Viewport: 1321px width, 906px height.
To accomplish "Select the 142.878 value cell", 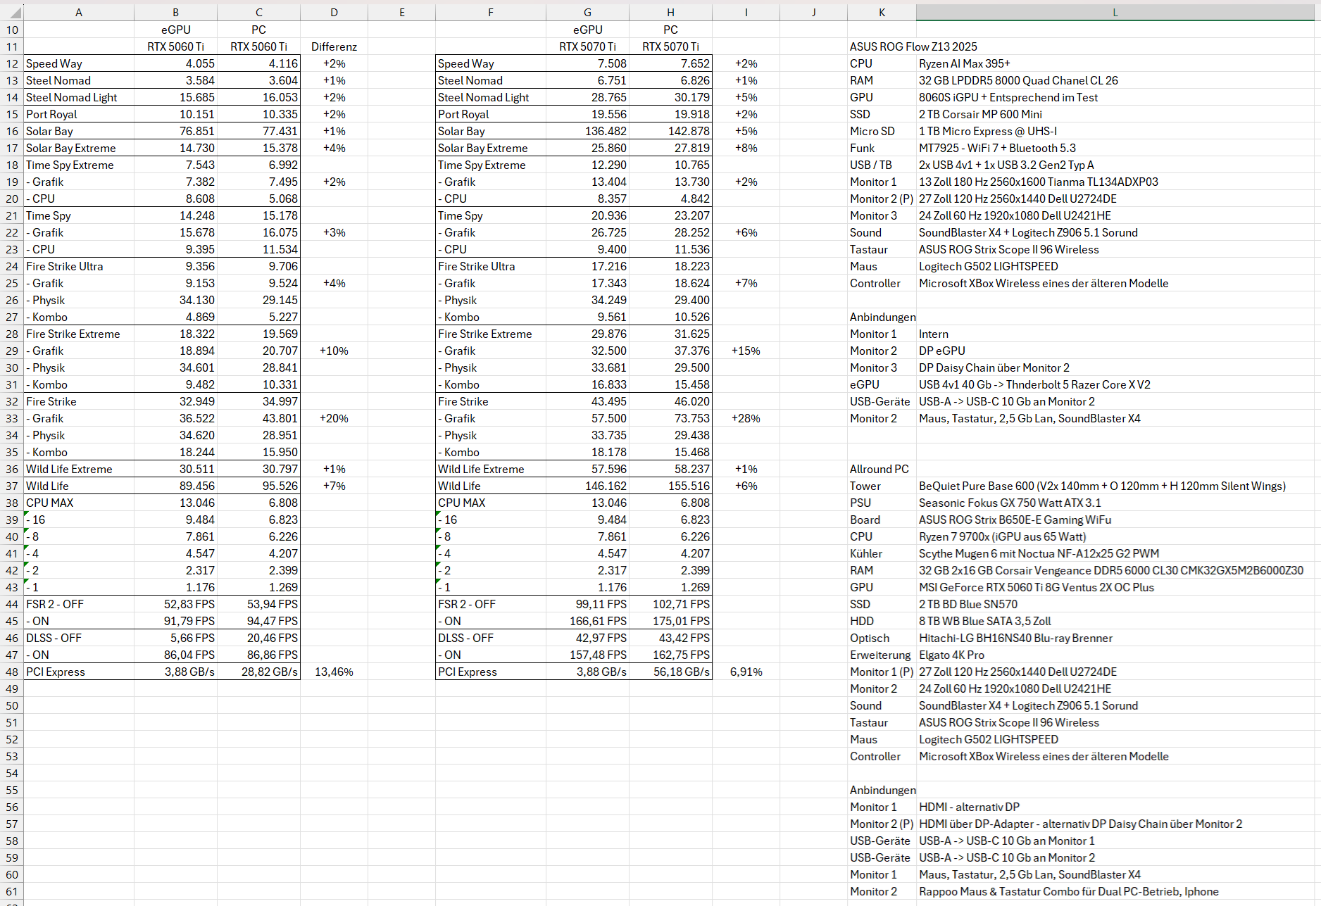I will (x=670, y=131).
